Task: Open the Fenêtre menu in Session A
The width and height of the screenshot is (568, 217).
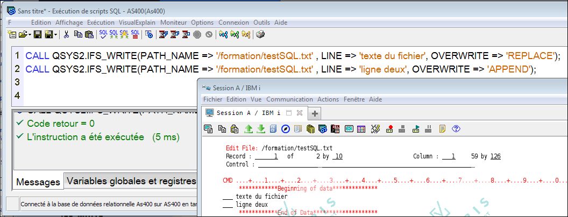Action: [x=354, y=99]
